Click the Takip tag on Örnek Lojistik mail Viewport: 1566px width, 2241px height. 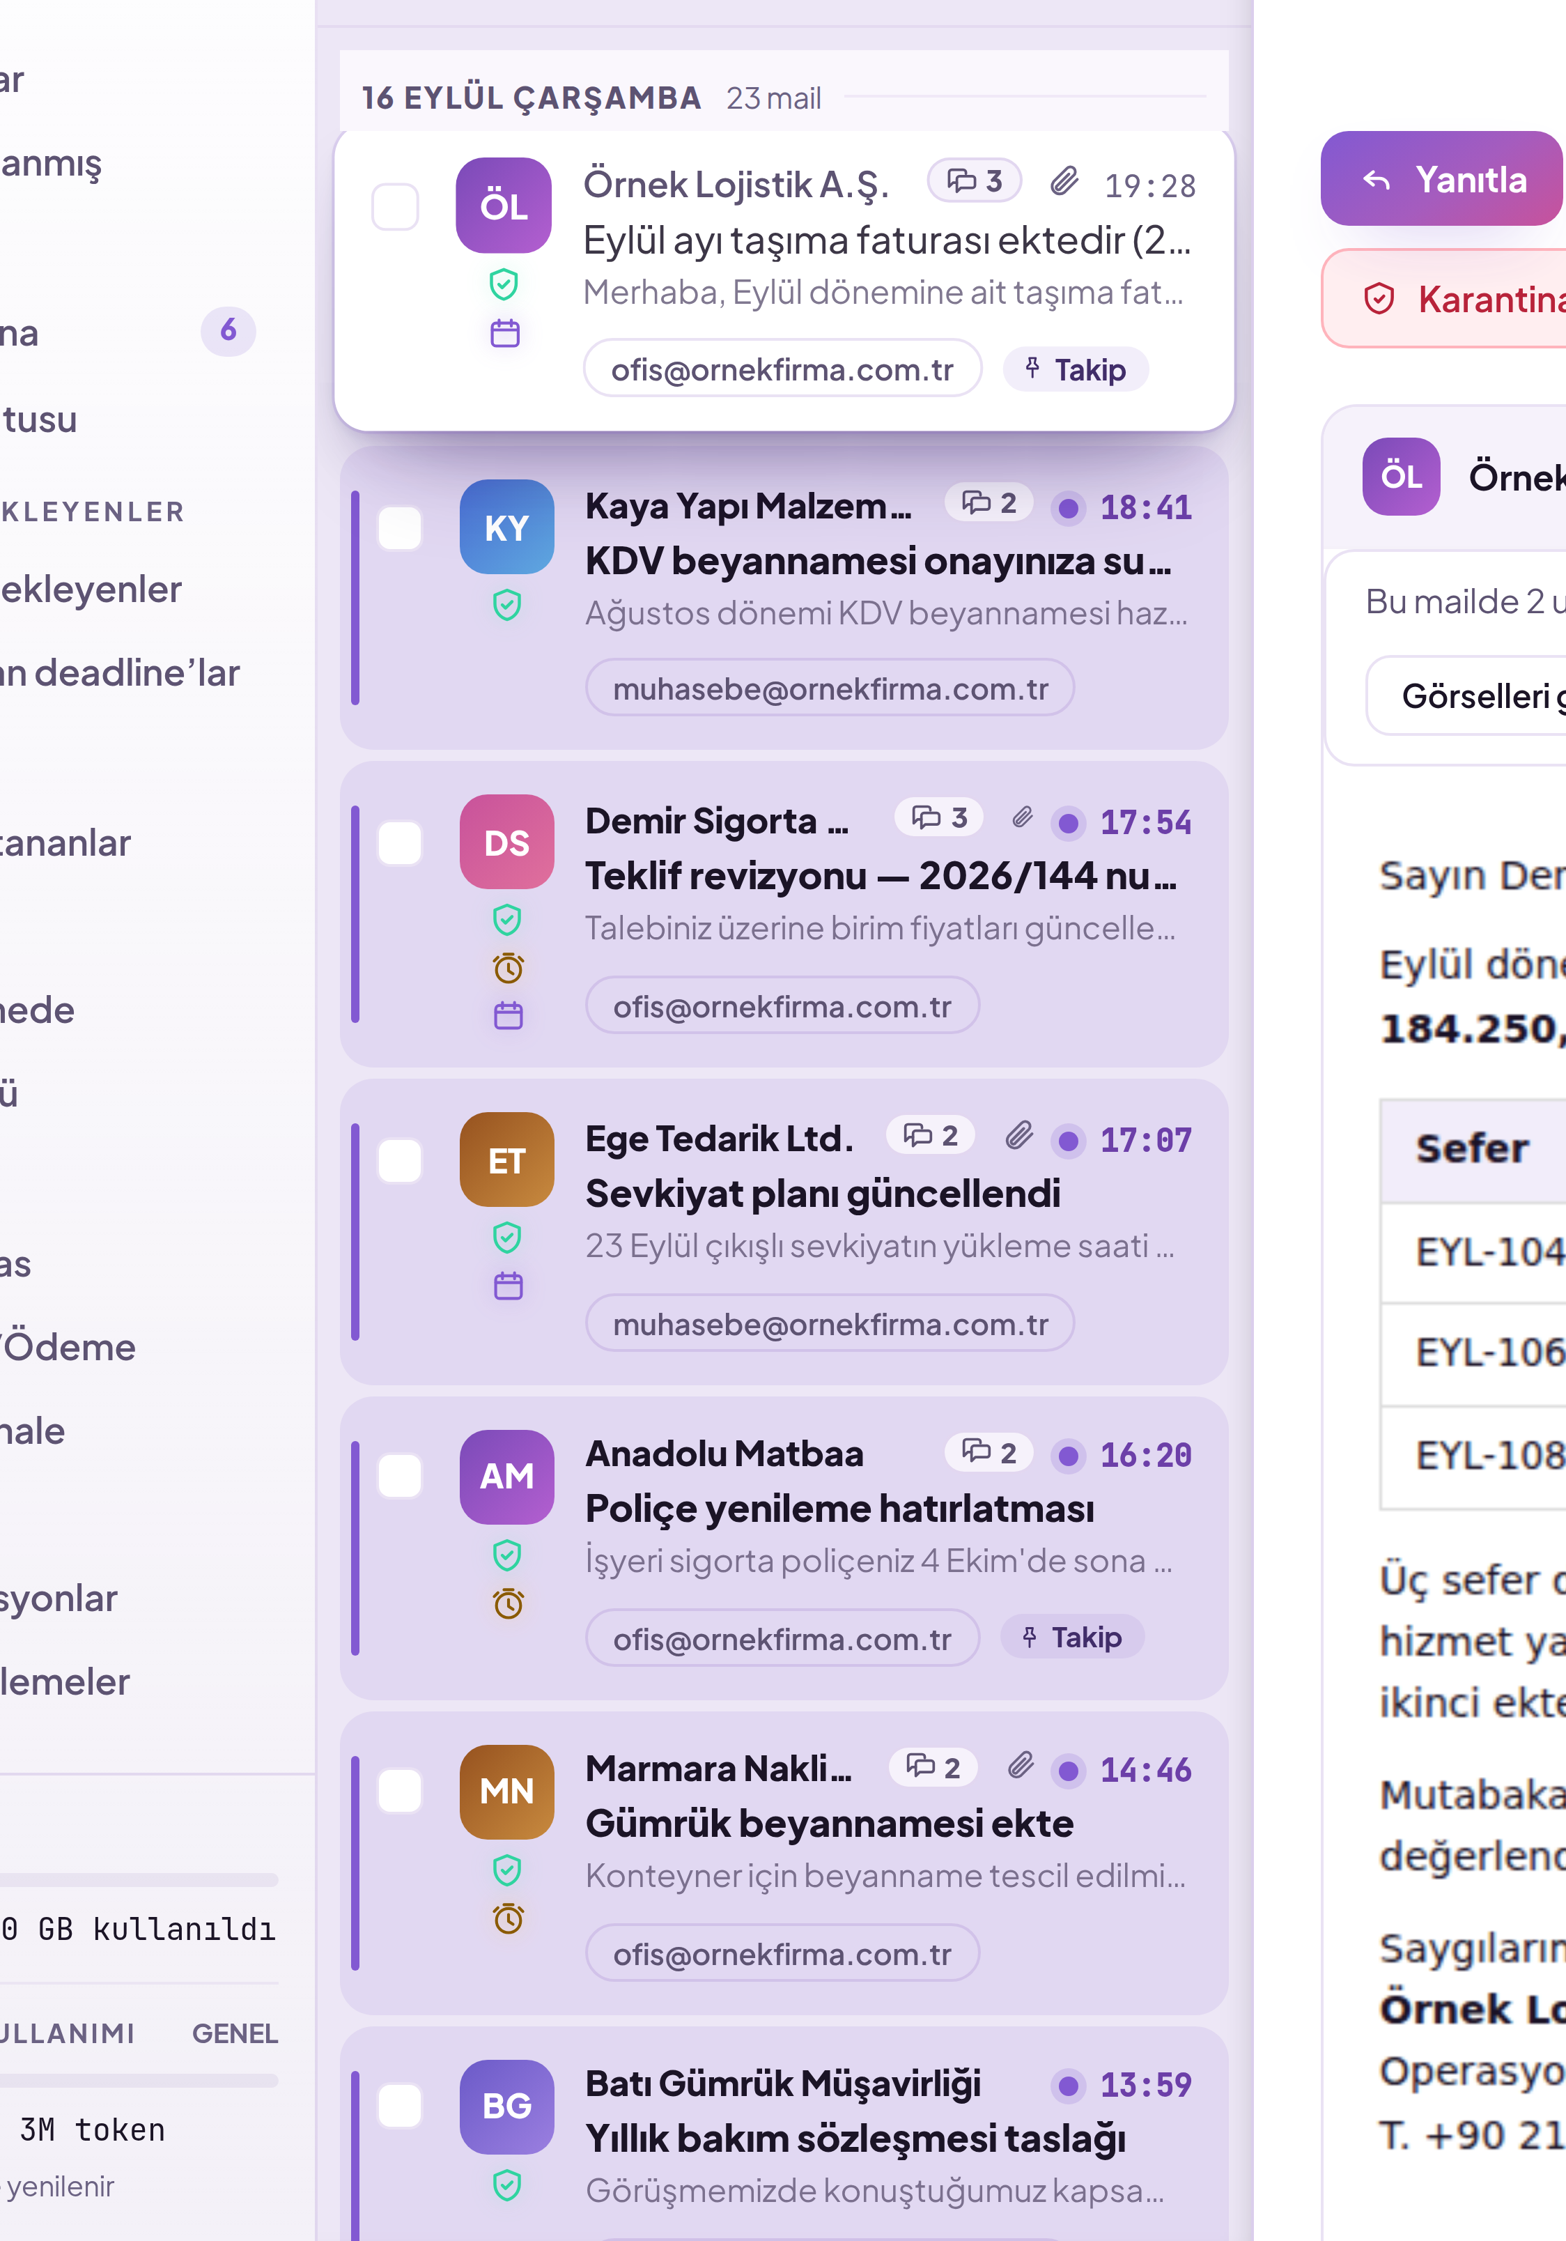(x=1075, y=370)
